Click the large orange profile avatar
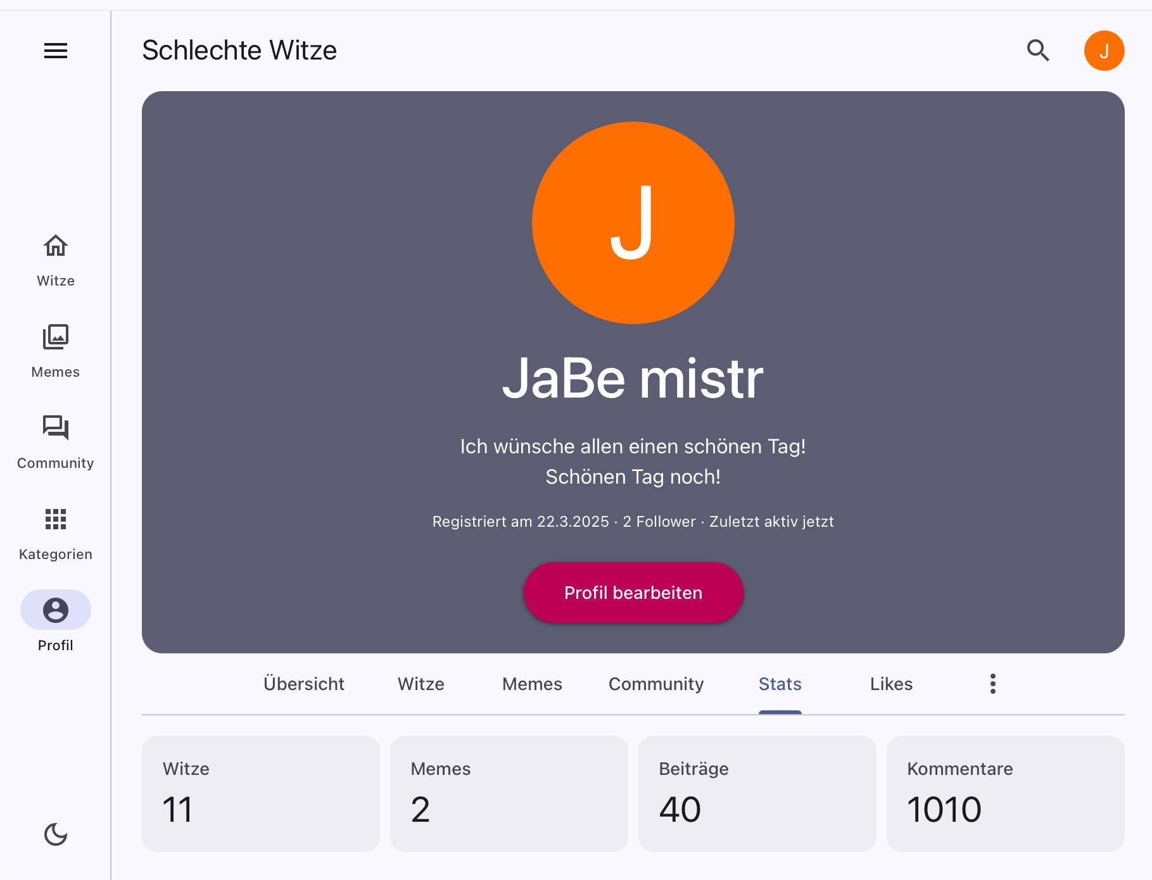 633,223
